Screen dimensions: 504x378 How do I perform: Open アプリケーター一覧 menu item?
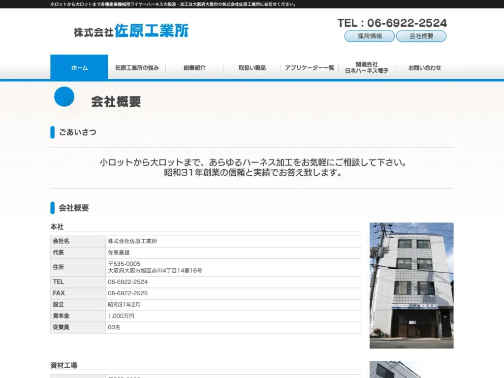310,68
